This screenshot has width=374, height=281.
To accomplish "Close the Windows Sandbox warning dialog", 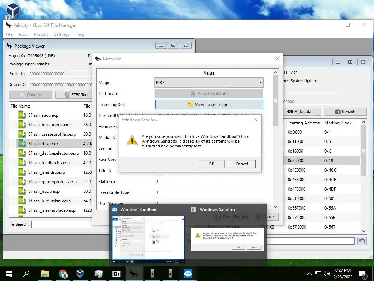I will [x=255, y=120].
